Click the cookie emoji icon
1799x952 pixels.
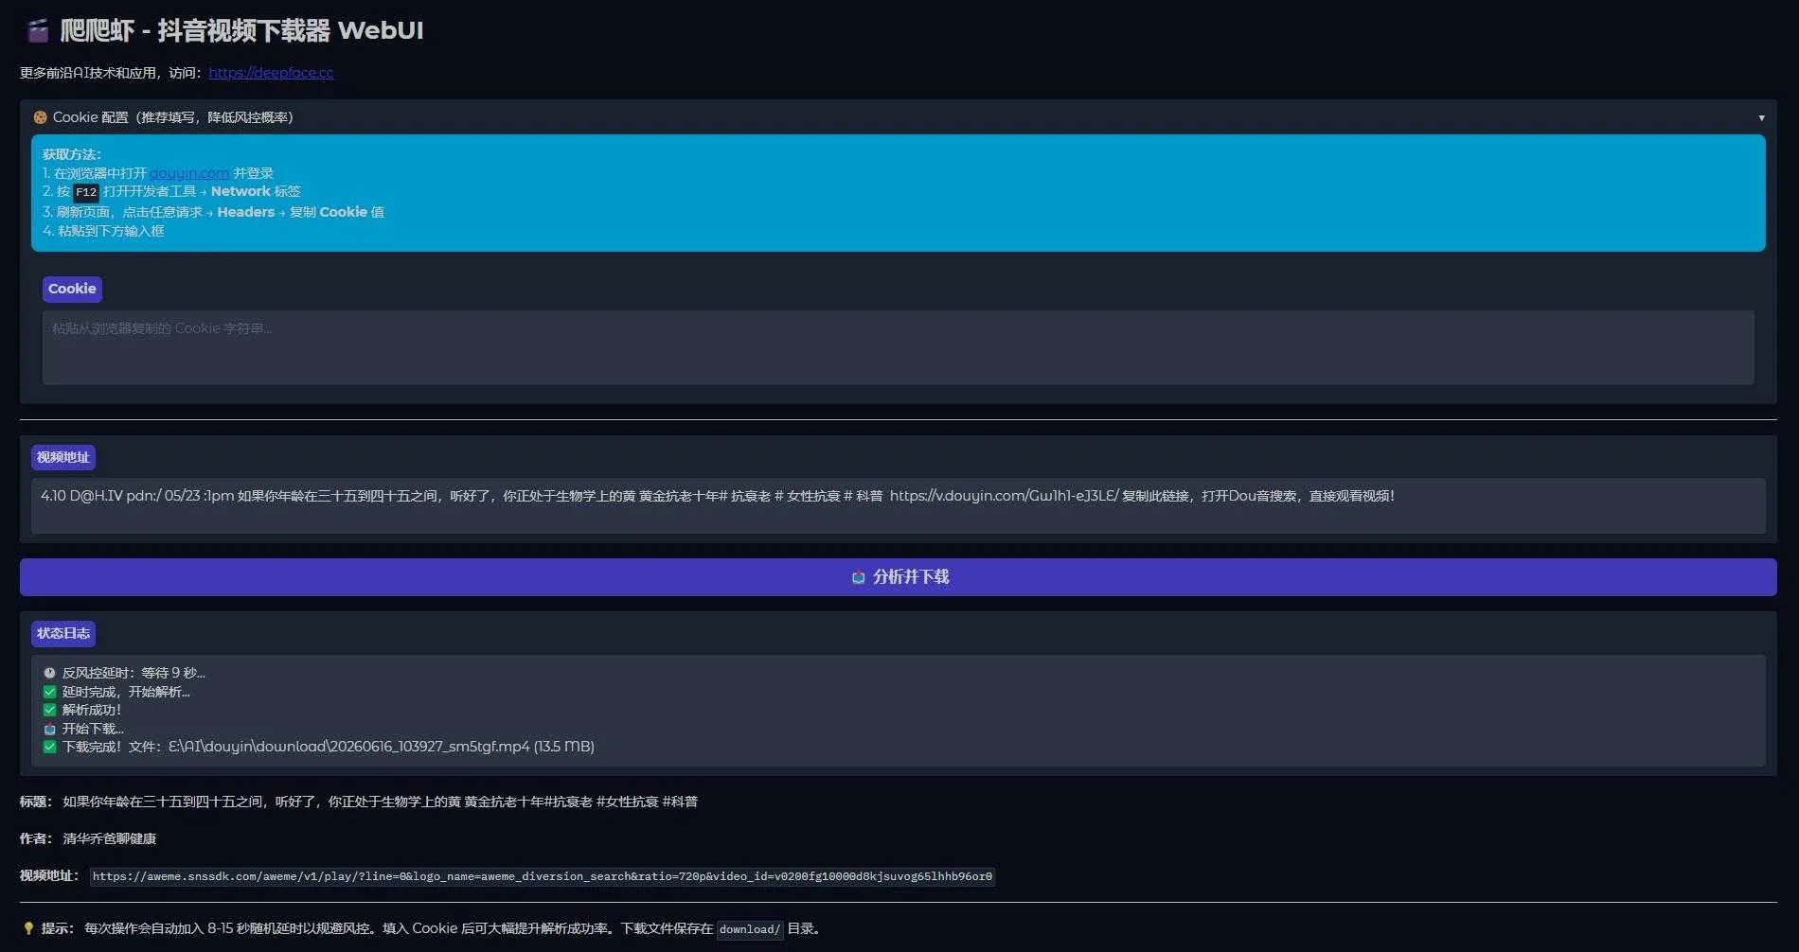[x=40, y=117]
